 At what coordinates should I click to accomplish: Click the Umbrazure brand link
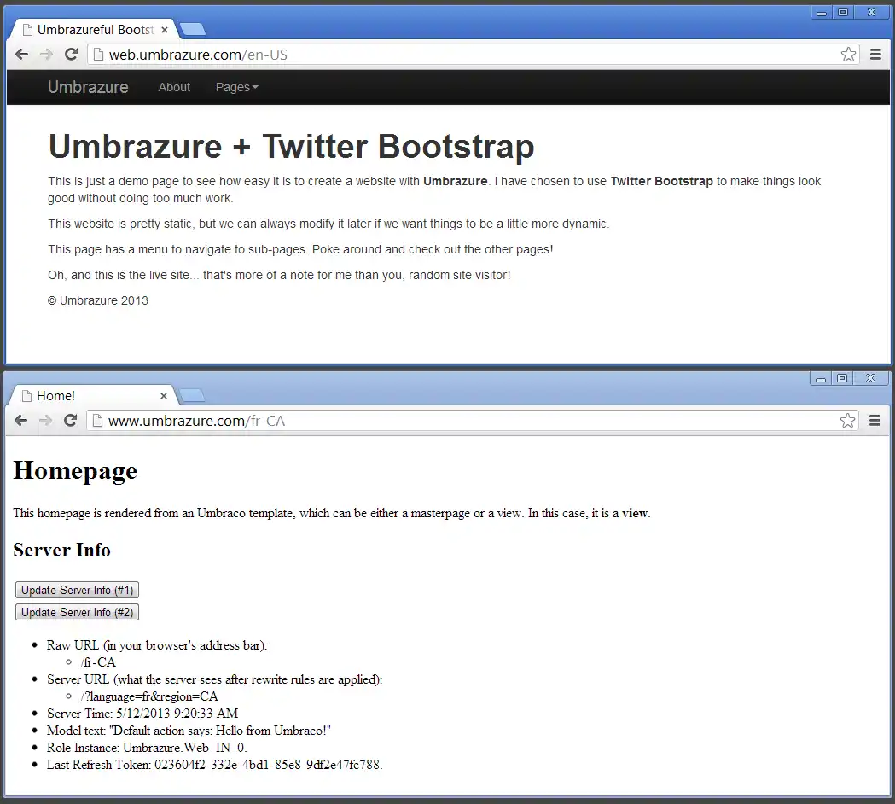point(88,87)
